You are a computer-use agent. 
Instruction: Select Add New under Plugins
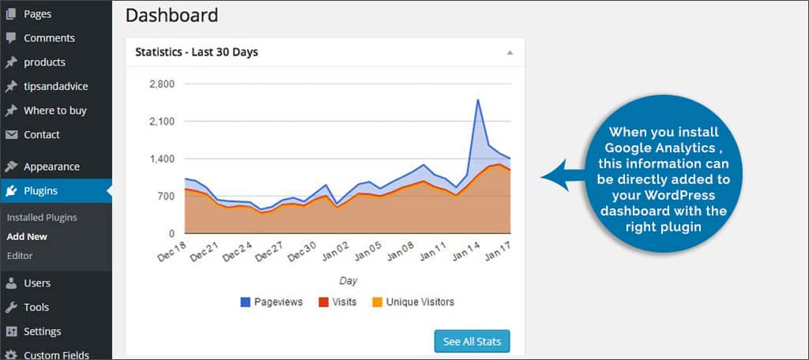(27, 237)
